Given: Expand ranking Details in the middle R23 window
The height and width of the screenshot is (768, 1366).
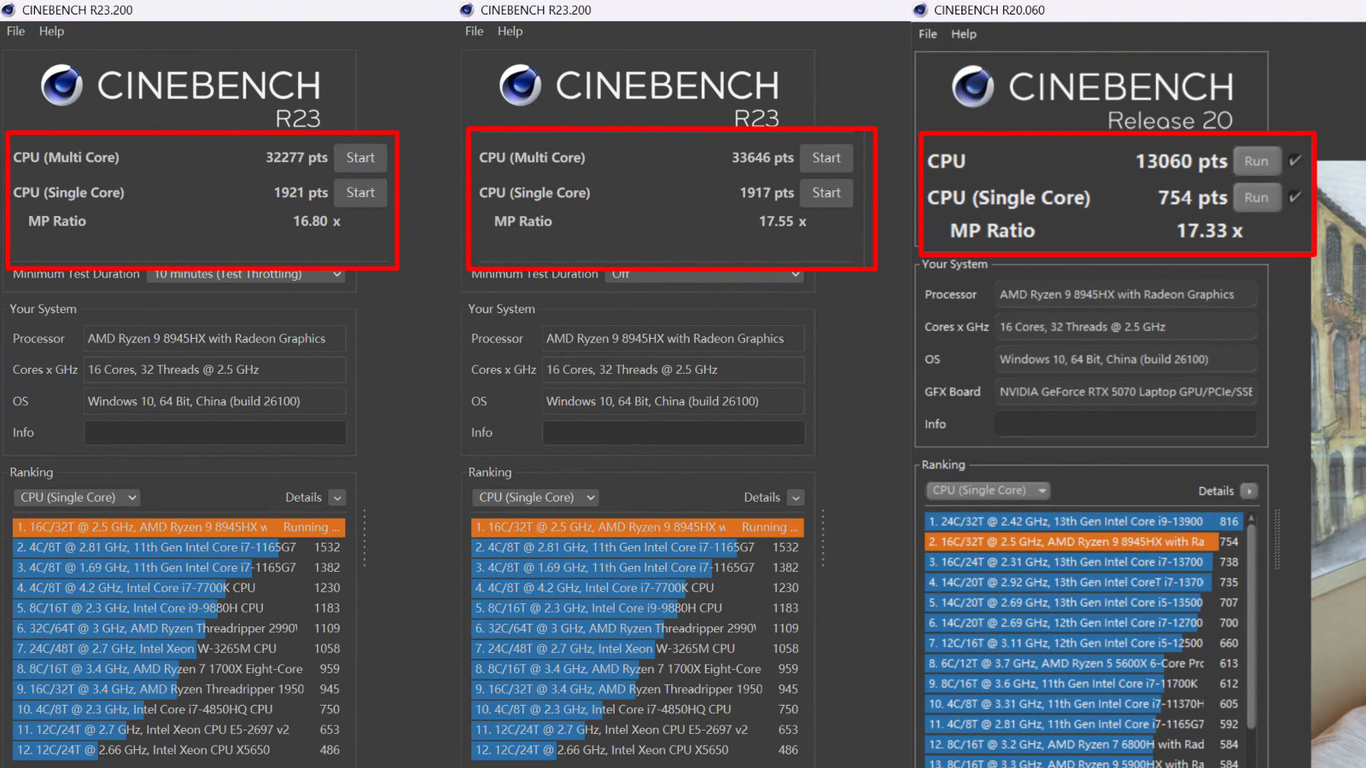Looking at the screenshot, I should (796, 497).
